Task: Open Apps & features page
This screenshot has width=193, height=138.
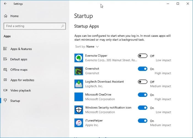Action: click(21, 49)
